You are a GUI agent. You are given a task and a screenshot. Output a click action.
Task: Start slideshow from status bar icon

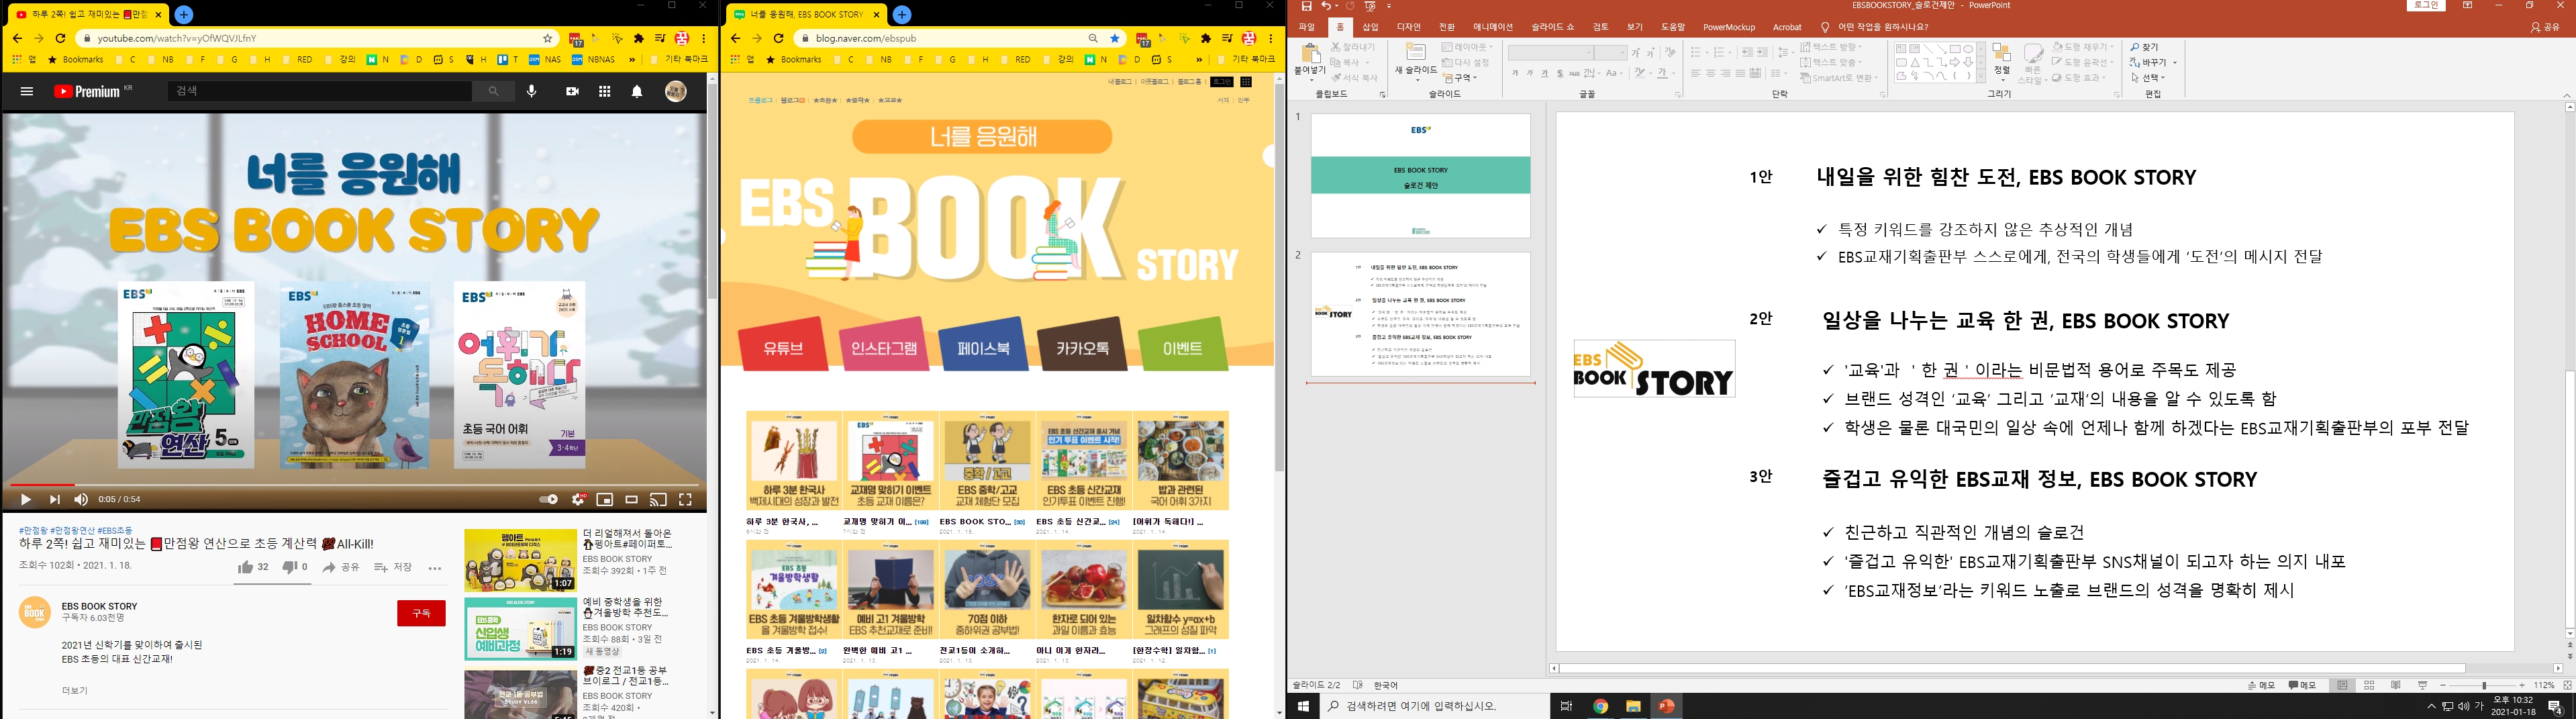point(2422,685)
